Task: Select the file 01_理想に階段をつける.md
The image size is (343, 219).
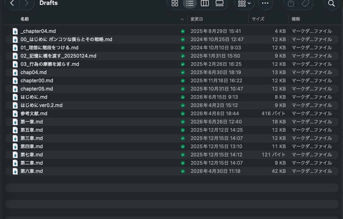Action: tap(49, 48)
